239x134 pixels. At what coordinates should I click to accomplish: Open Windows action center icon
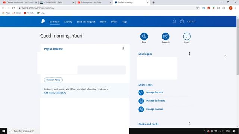[234, 131]
